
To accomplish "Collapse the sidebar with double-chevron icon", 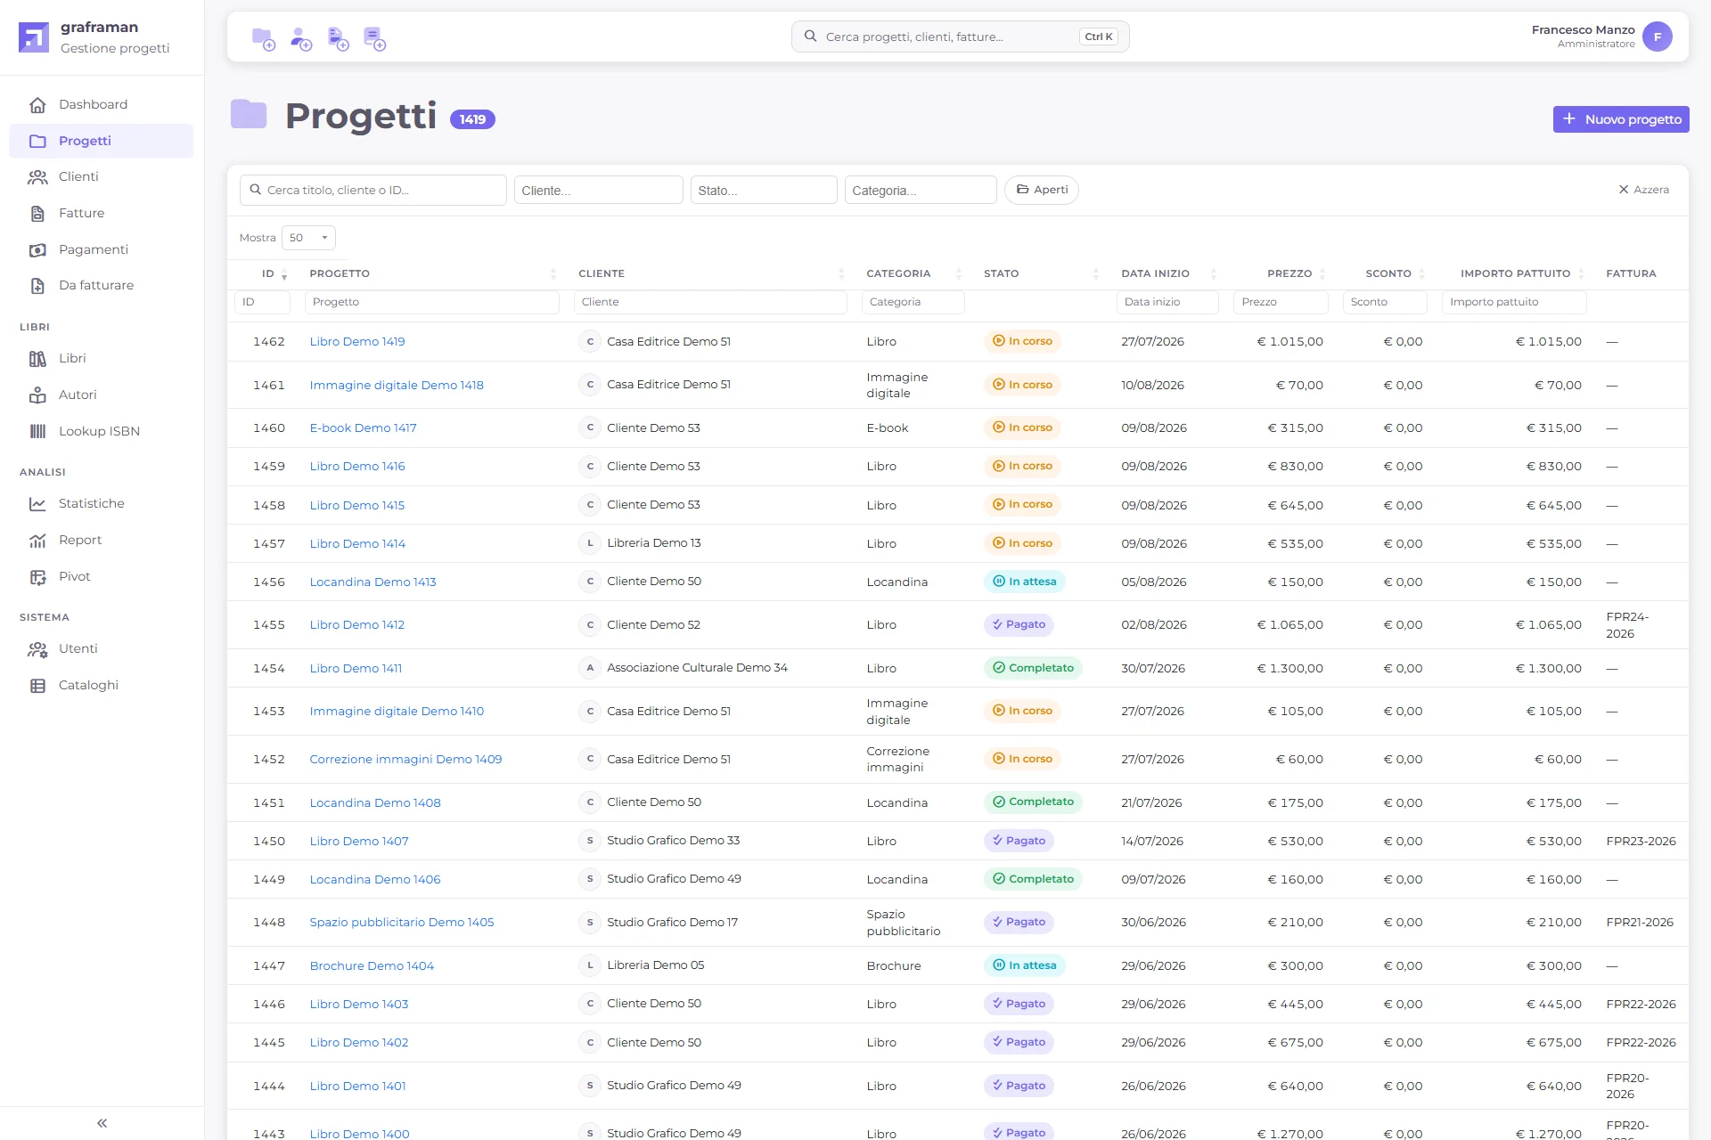I will [x=102, y=1123].
